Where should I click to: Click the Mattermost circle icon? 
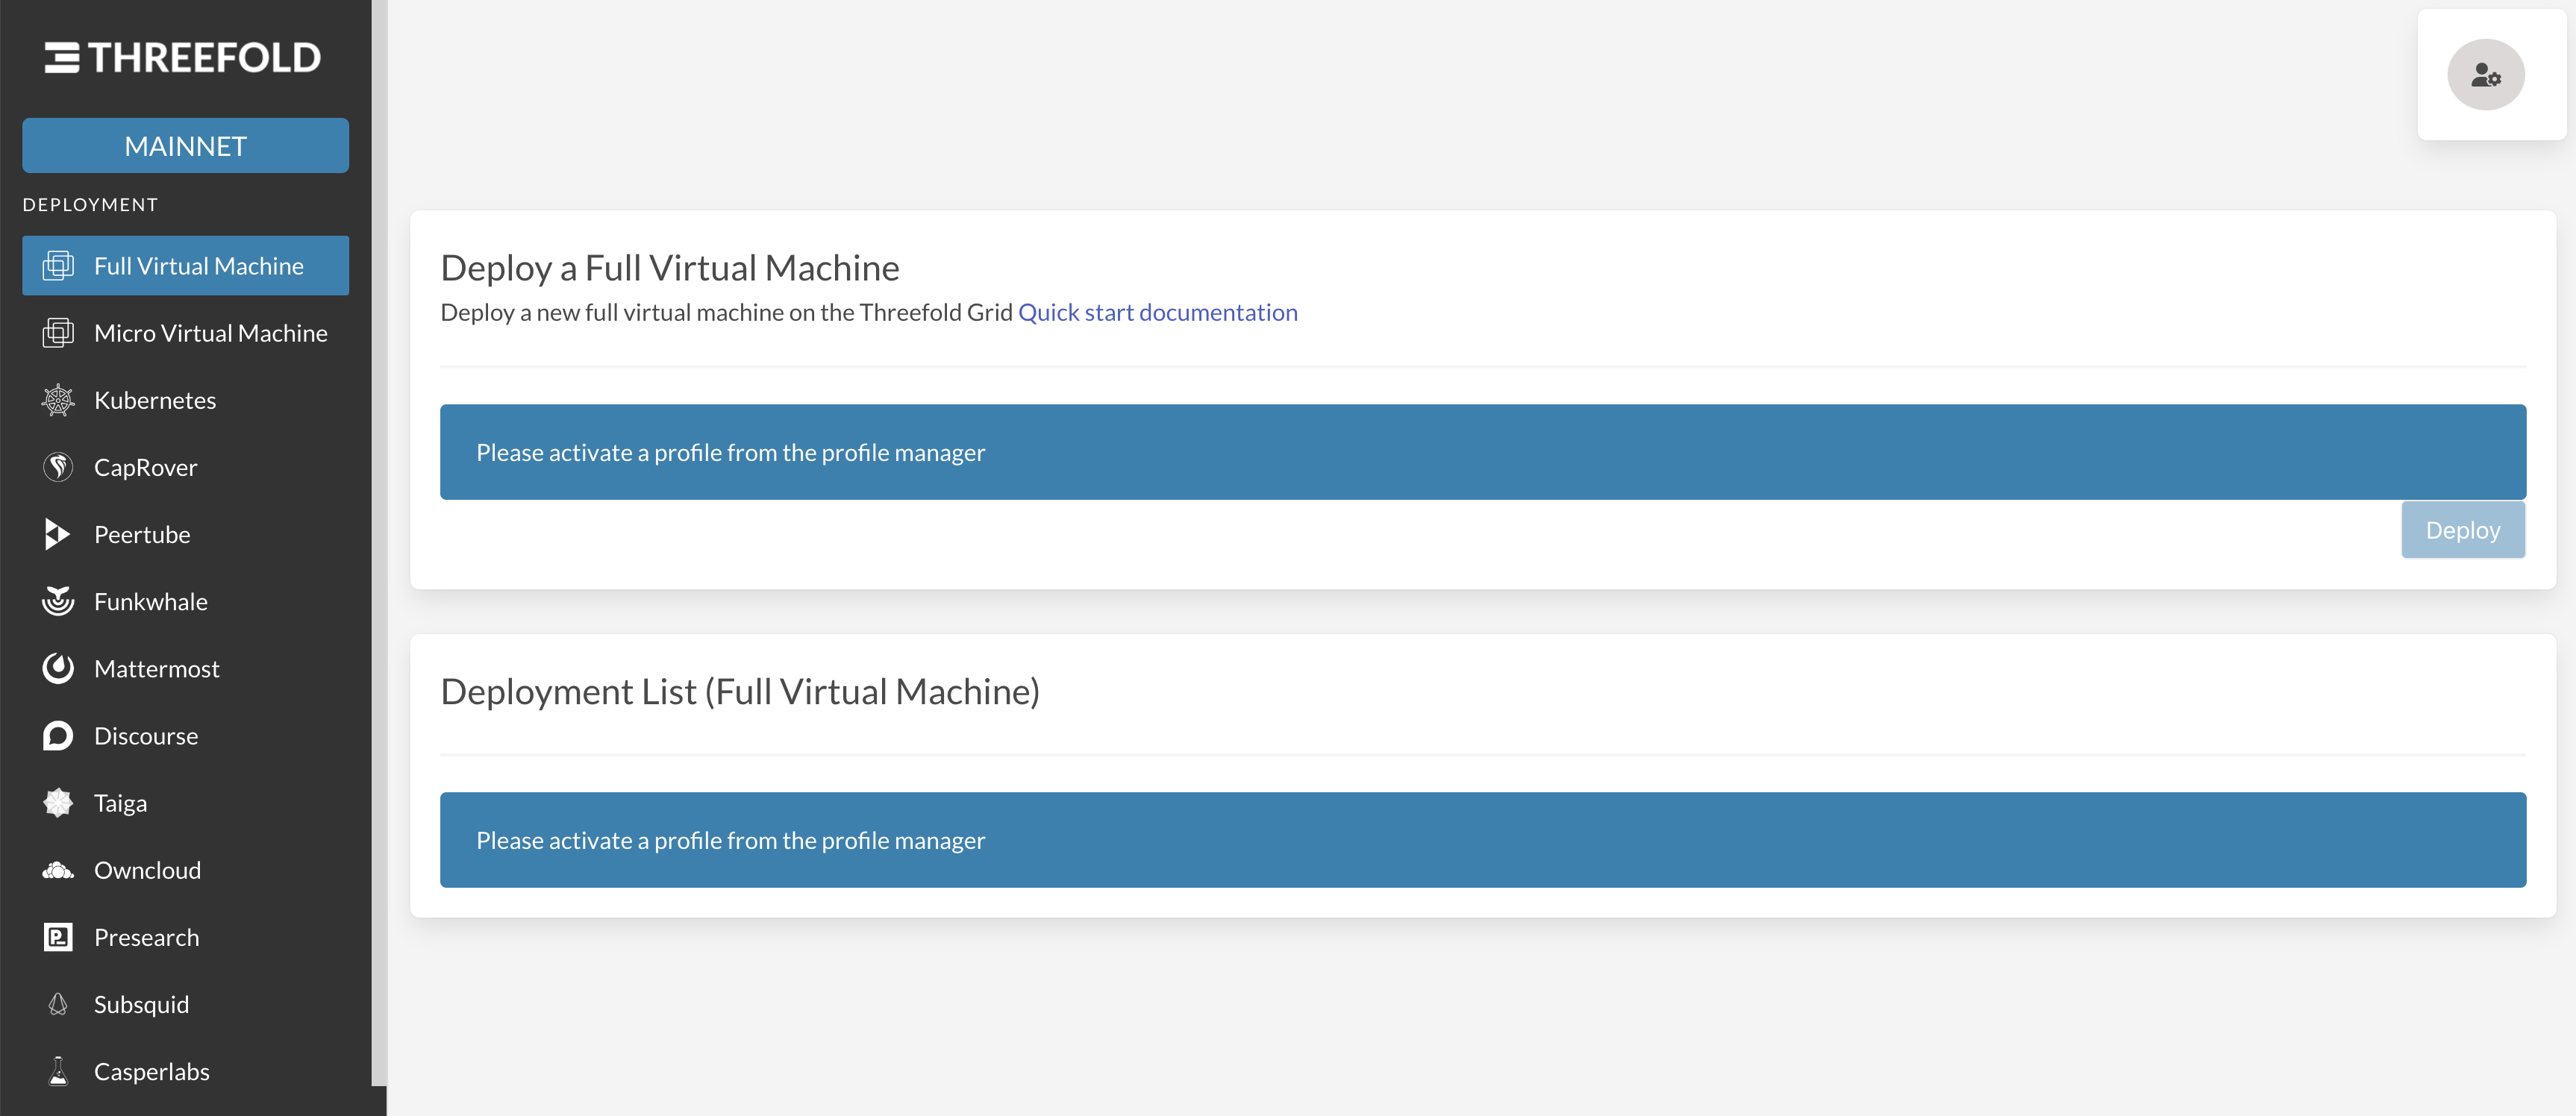(58, 668)
